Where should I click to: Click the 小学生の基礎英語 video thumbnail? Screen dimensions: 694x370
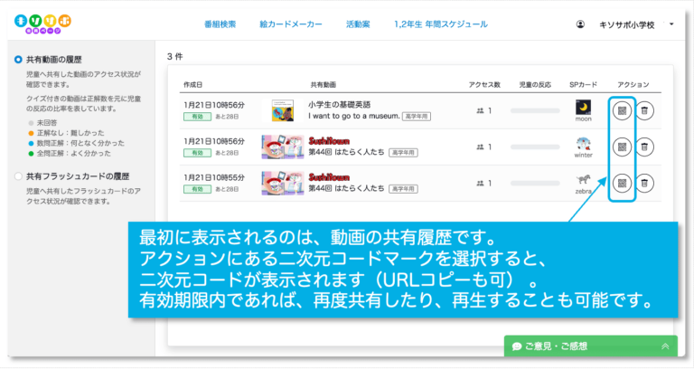282,110
